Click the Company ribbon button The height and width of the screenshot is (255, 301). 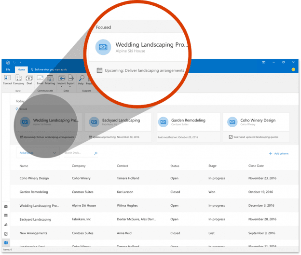pos(18,80)
